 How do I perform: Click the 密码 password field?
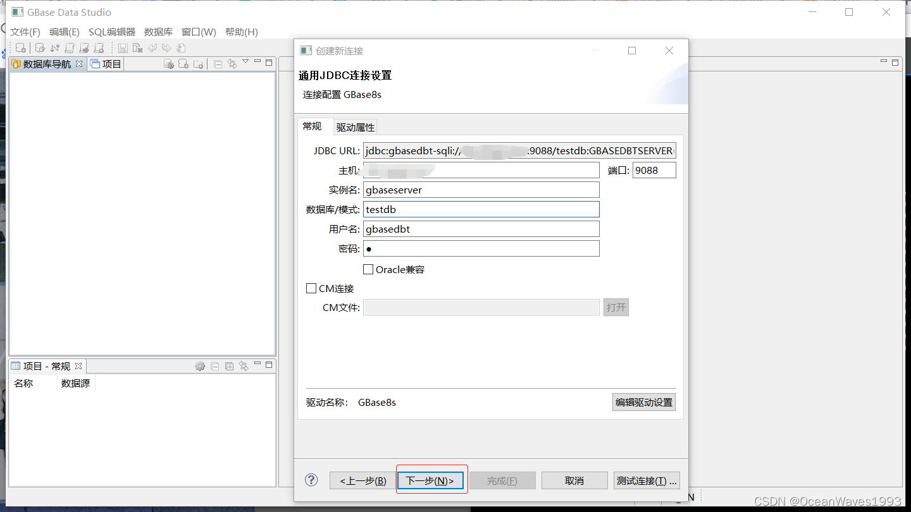(481, 248)
